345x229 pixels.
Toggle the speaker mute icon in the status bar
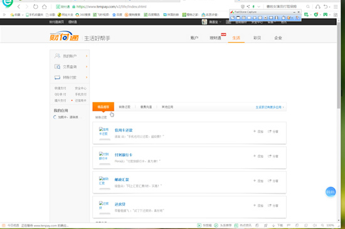(x=315, y=225)
